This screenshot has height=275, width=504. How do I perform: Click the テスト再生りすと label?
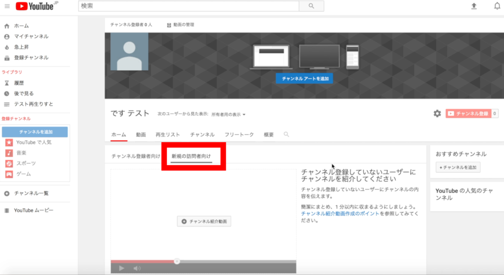tap(33, 104)
